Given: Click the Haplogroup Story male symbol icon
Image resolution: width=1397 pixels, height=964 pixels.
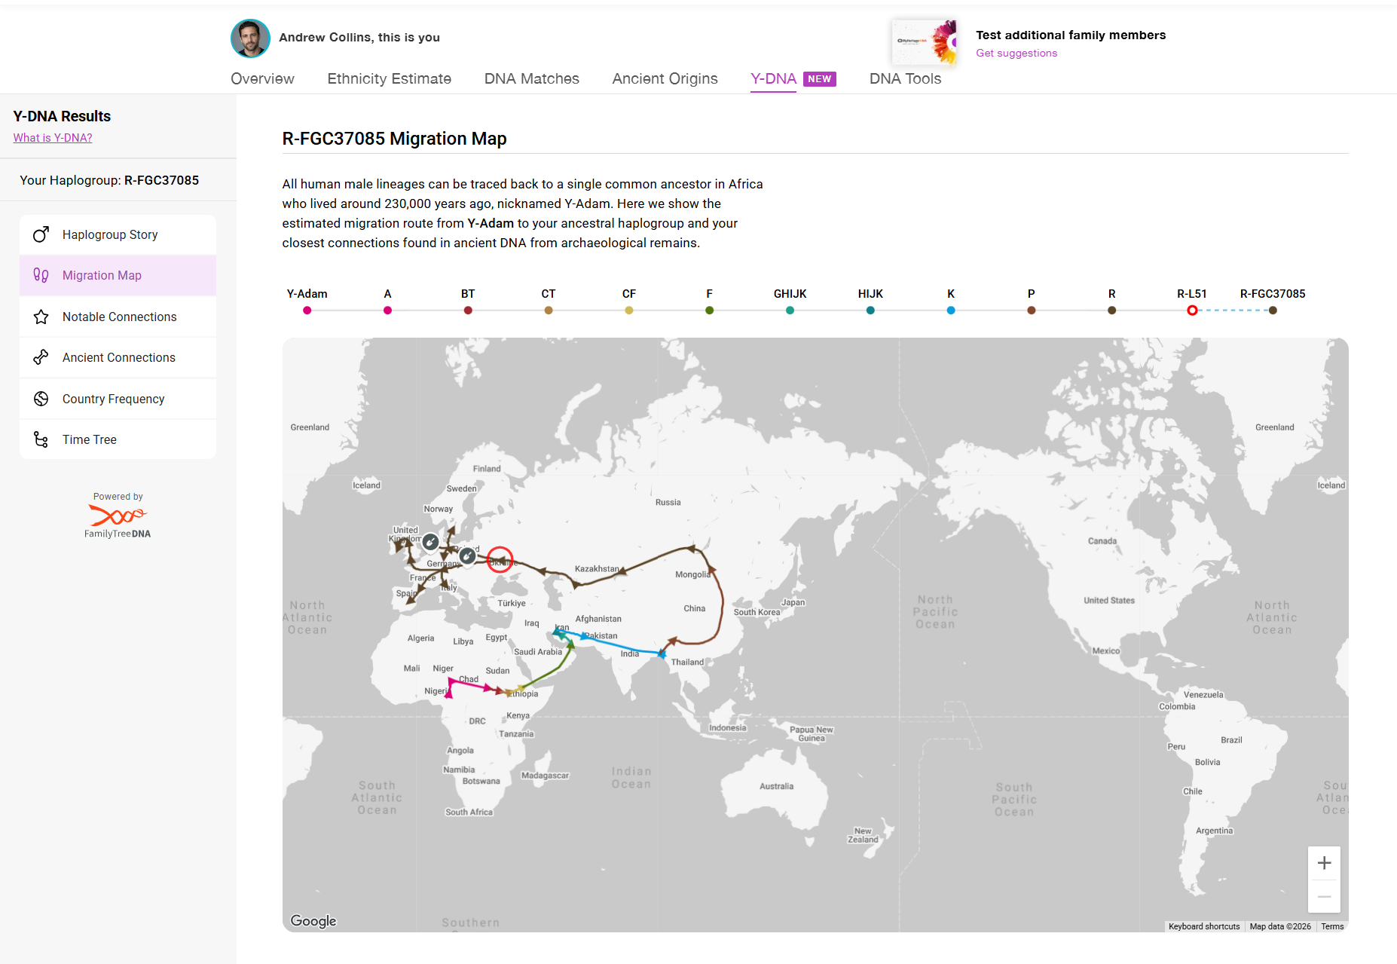Looking at the screenshot, I should [x=41, y=234].
